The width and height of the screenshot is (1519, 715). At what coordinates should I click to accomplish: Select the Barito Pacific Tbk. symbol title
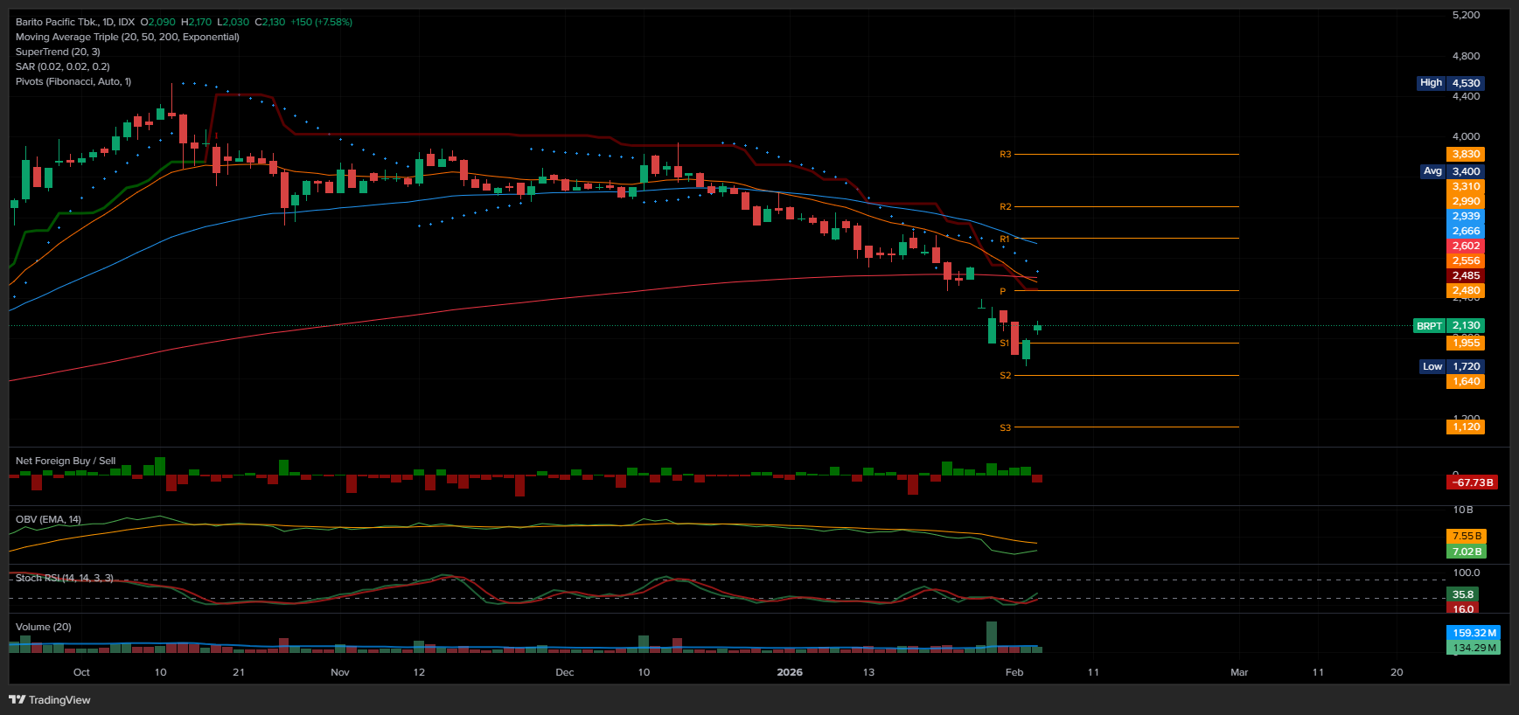point(56,22)
